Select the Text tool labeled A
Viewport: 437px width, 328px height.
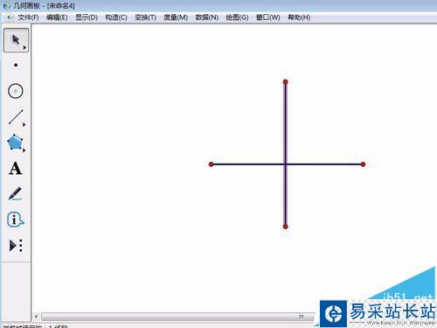16,168
